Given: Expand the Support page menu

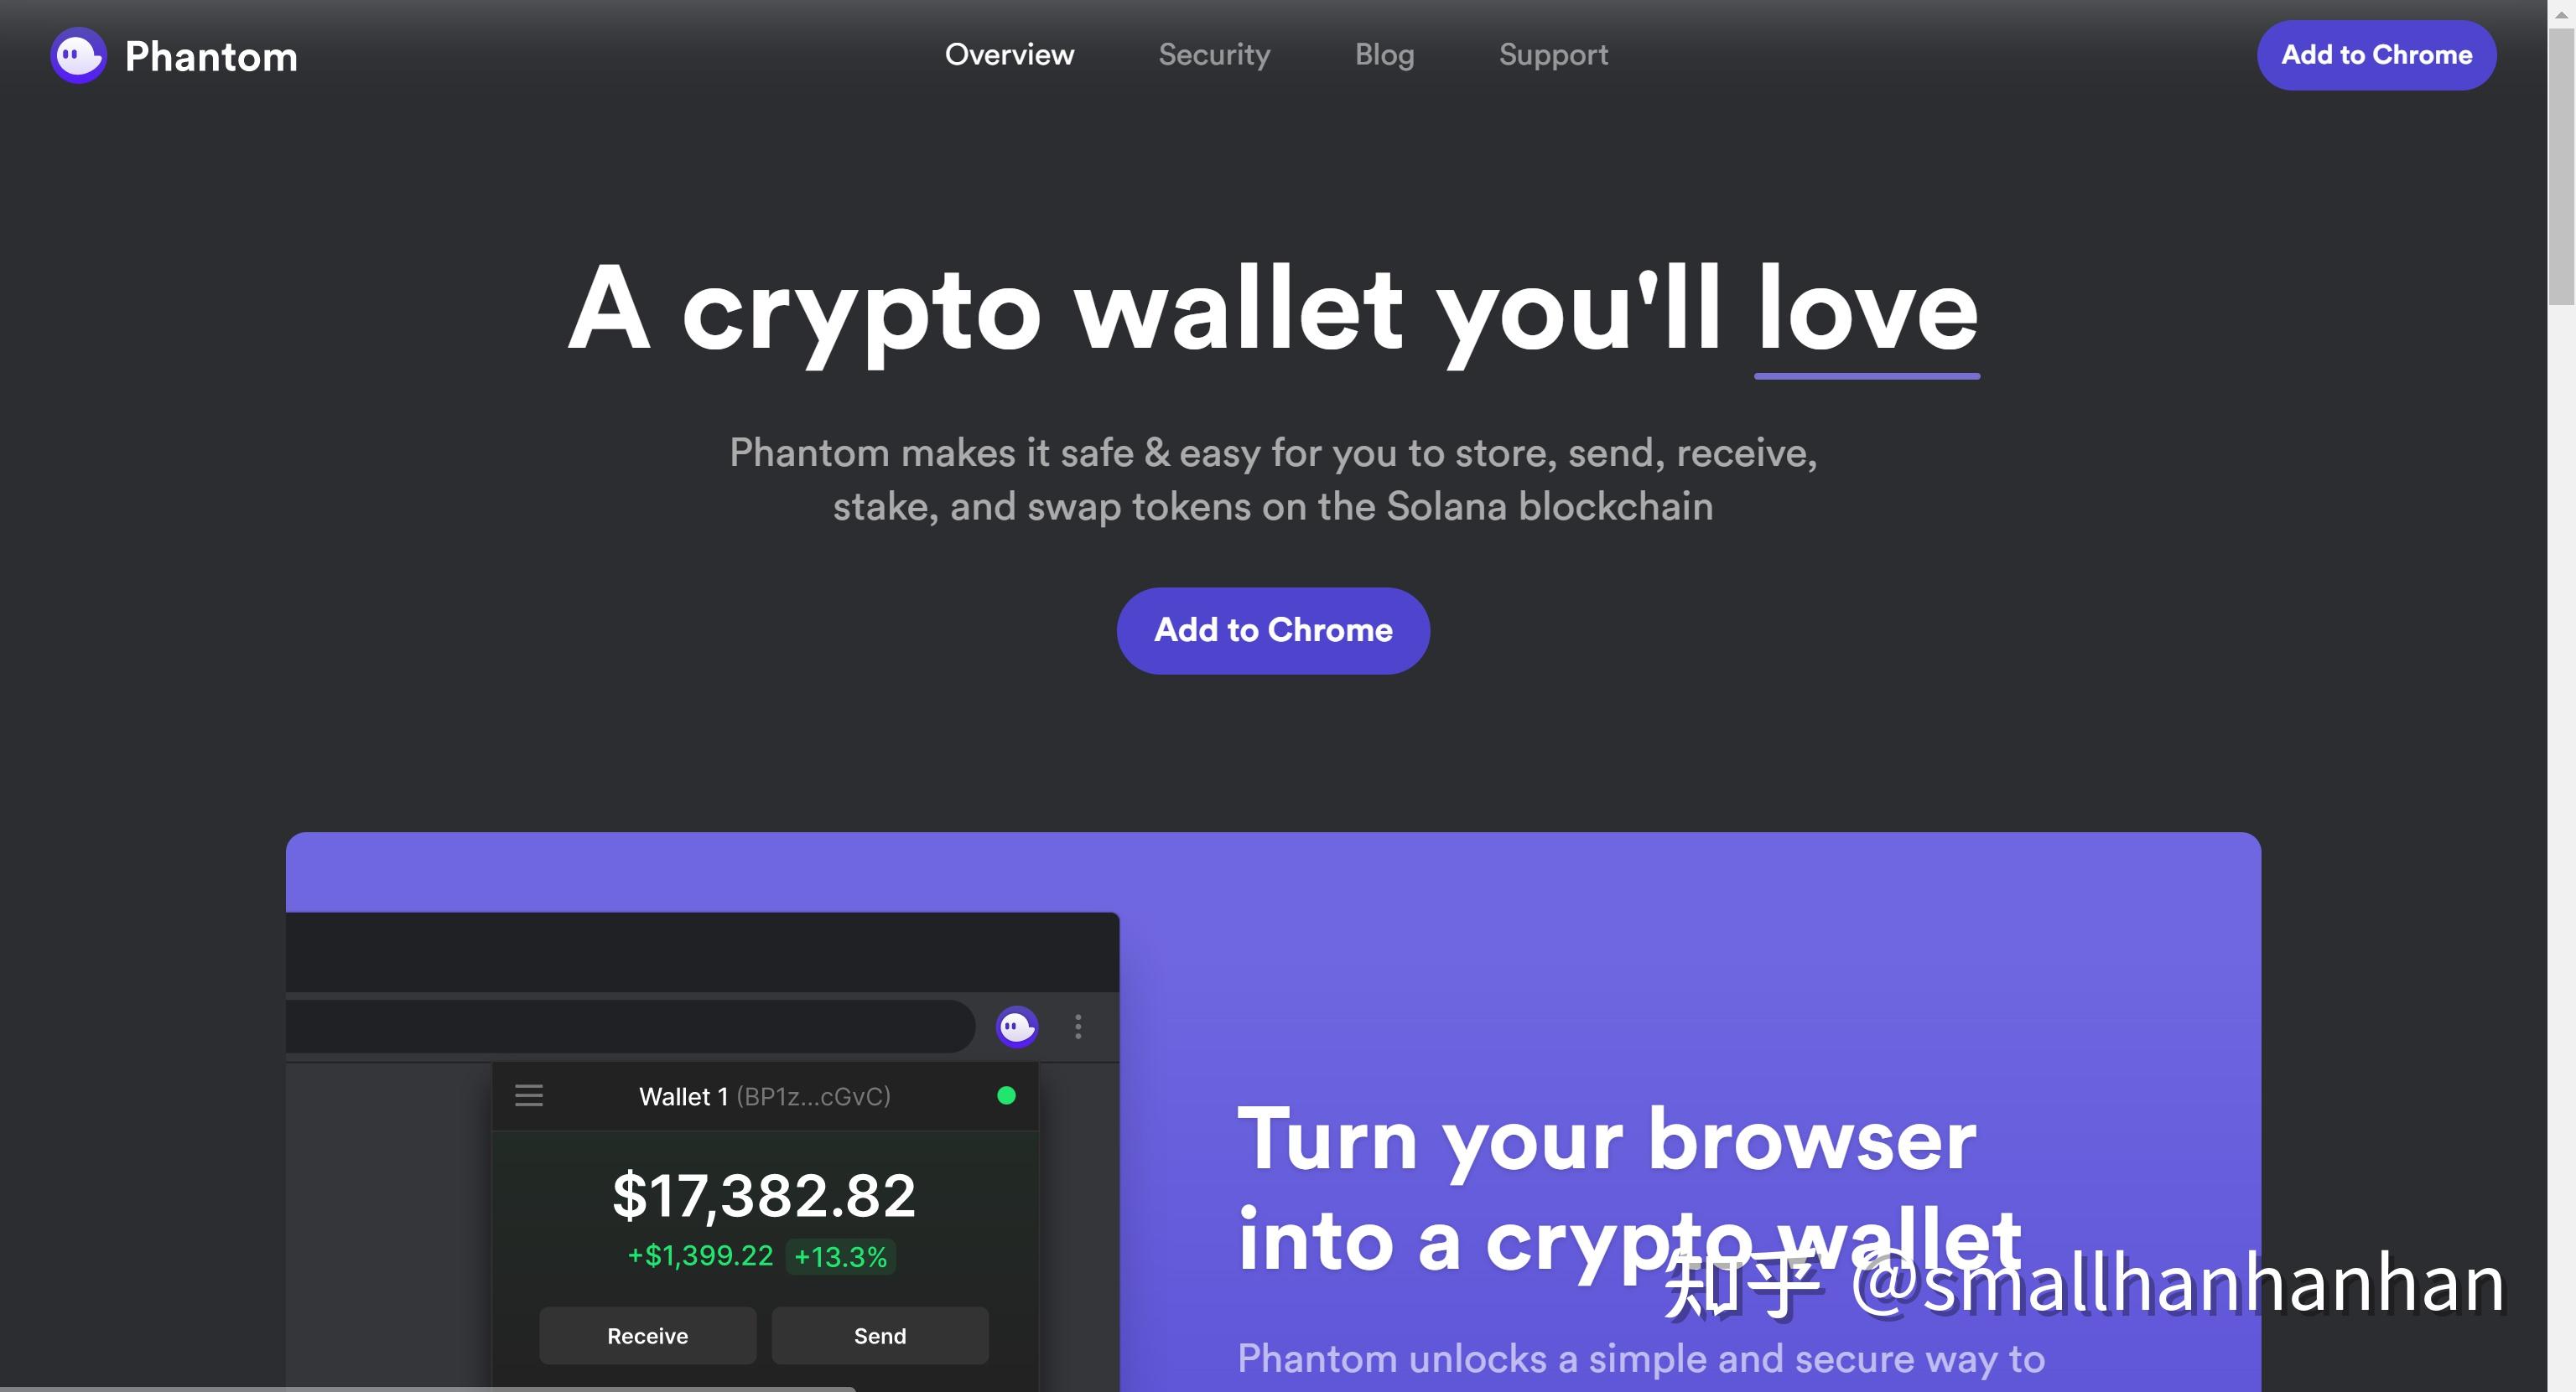Looking at the screenshot, I should pos(1552,53).
